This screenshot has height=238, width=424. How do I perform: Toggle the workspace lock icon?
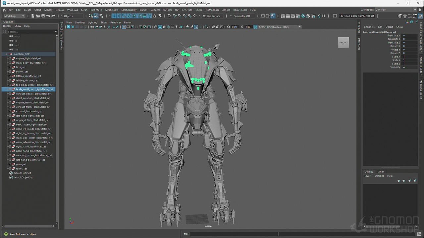point(420,10)
